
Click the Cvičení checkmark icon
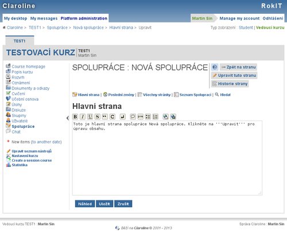(x=8, y=93)
